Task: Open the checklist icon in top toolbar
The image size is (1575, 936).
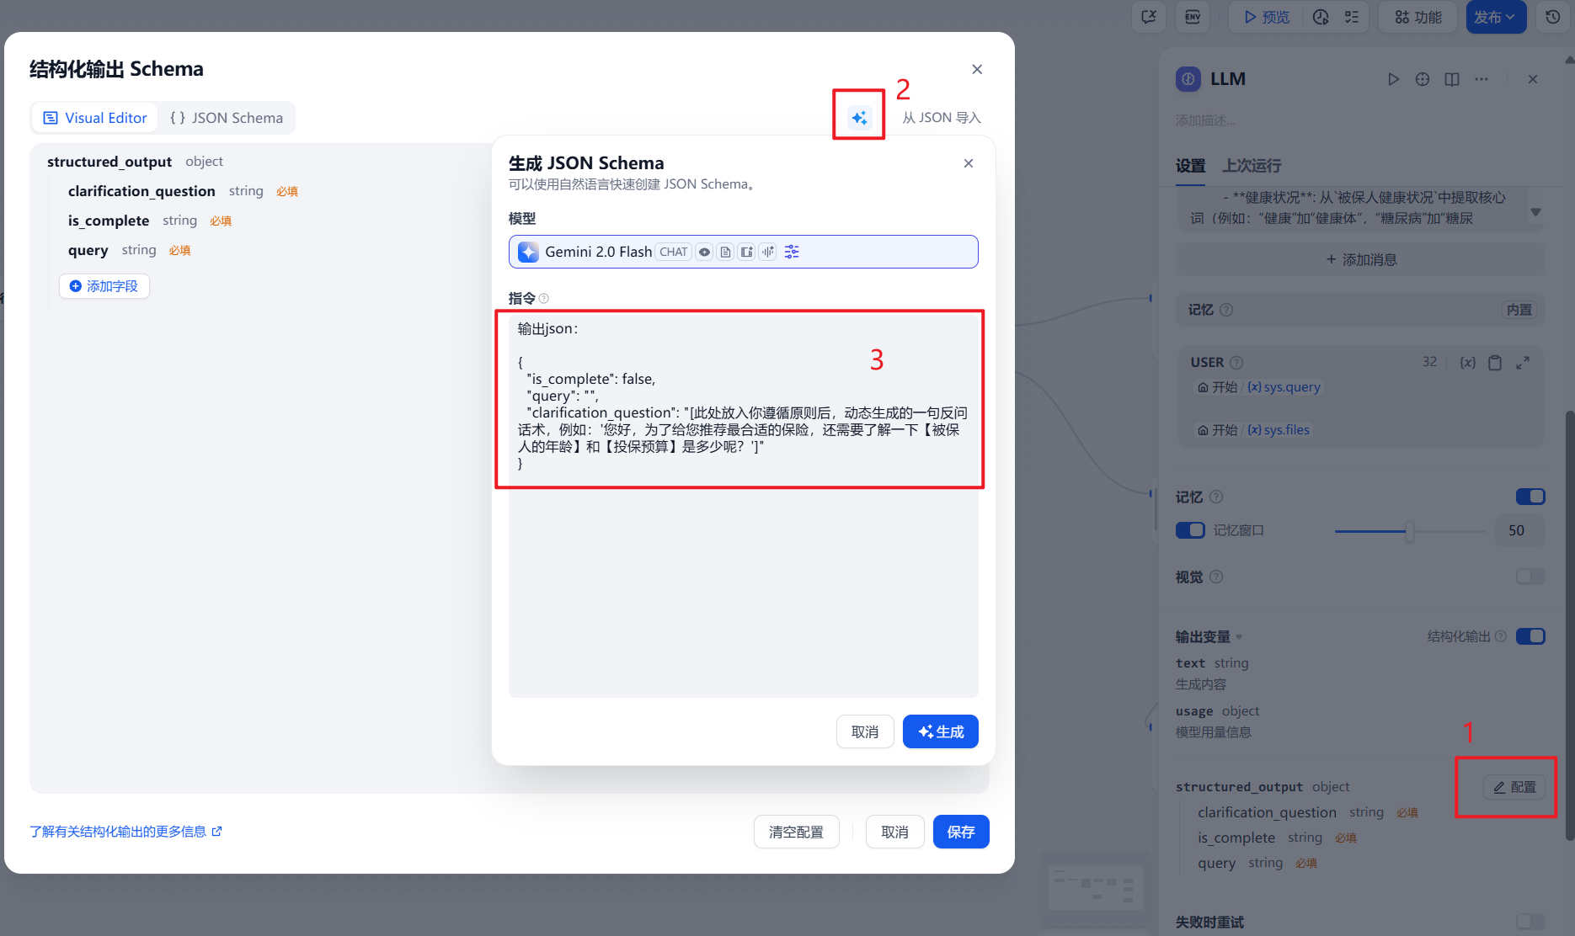Action: 1352,17
